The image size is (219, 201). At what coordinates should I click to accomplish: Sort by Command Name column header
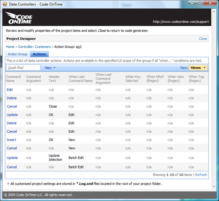point(13,79)
